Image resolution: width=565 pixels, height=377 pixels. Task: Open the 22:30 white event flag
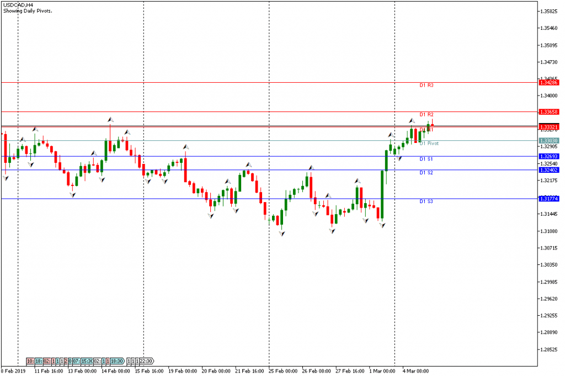146,361
